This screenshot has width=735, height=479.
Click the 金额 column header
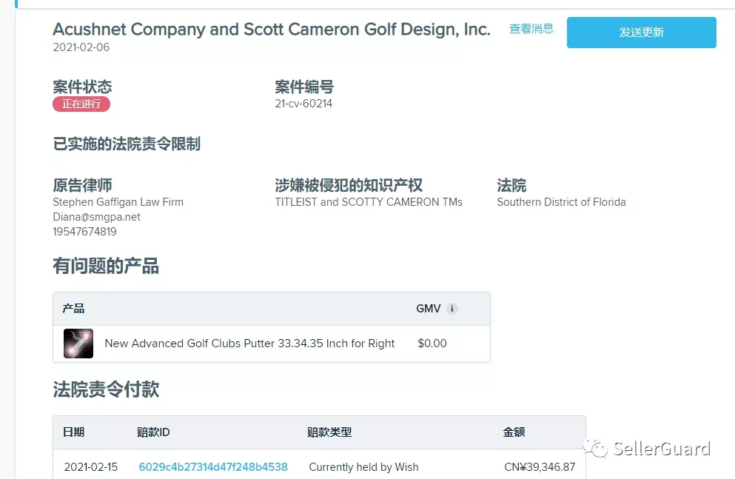pyautogui.click(x=514, y=432)
